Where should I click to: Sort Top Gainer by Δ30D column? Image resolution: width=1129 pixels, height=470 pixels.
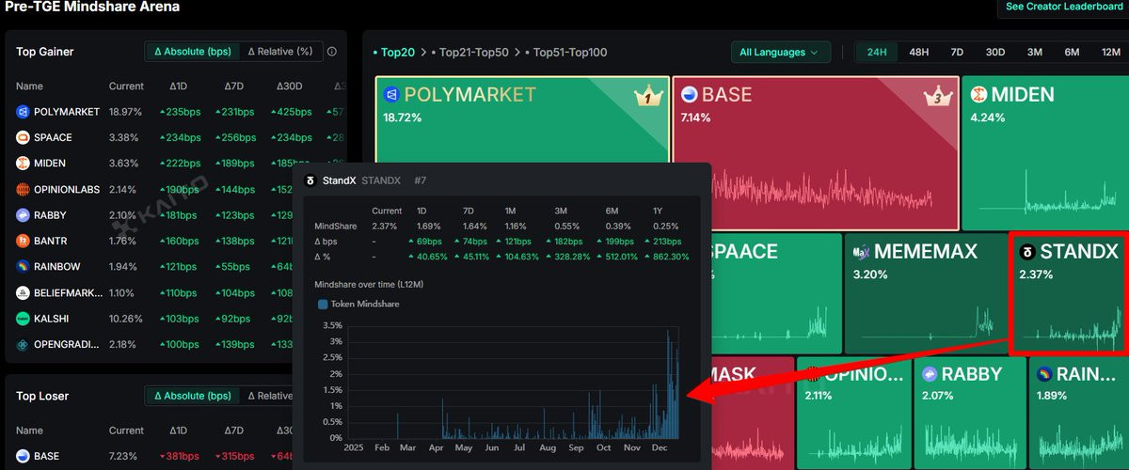click(289, 86)
